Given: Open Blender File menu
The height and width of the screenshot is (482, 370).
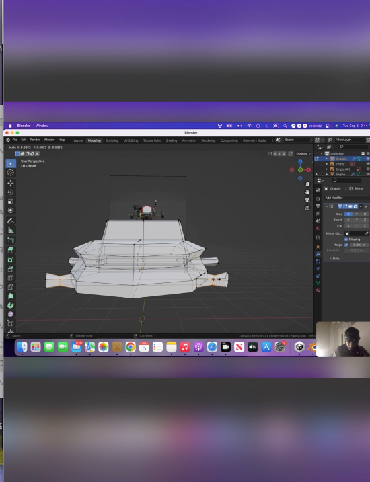Looking at the screenshot, I should click(14, 140).
